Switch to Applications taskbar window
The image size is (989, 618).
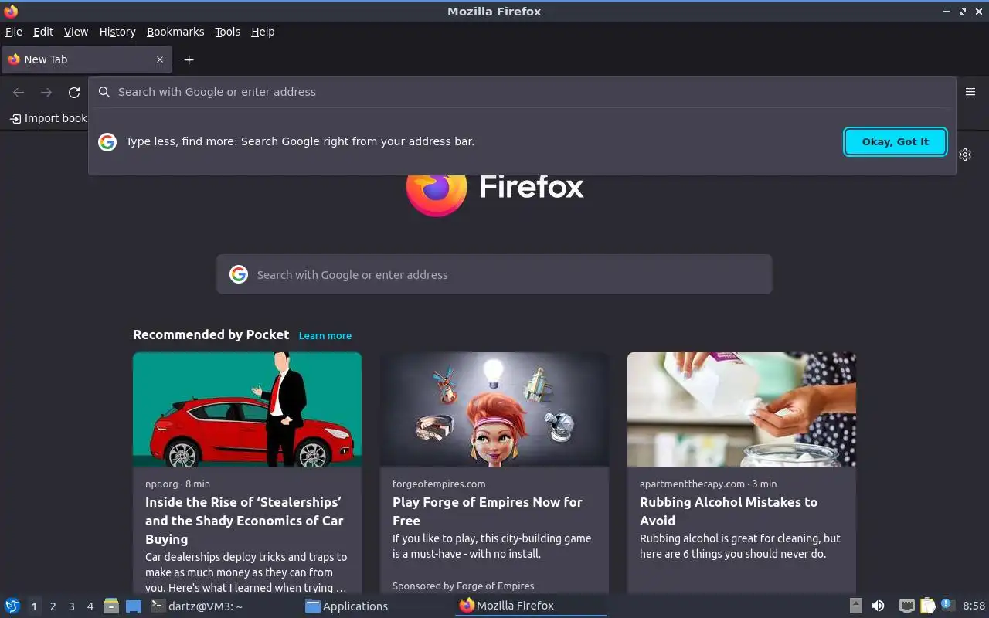[379, 606]
